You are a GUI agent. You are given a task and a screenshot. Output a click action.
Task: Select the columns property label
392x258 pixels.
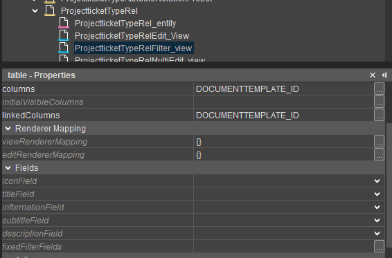tap(19, 89)
